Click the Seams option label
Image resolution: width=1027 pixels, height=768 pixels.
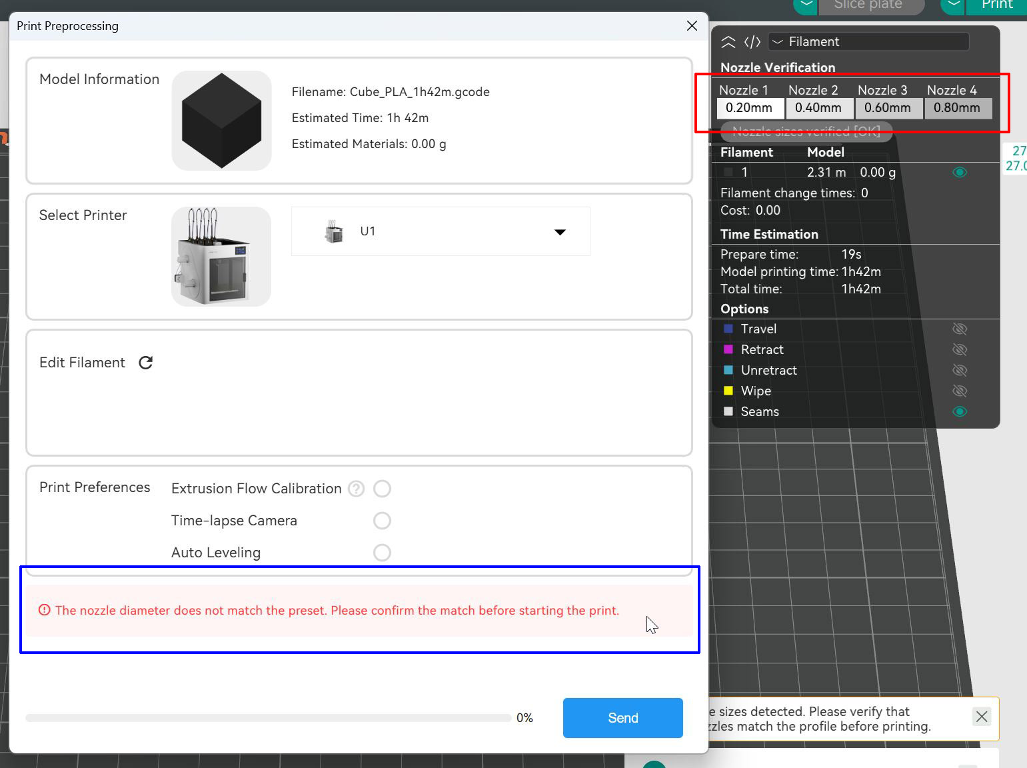[x=760, y=411]
